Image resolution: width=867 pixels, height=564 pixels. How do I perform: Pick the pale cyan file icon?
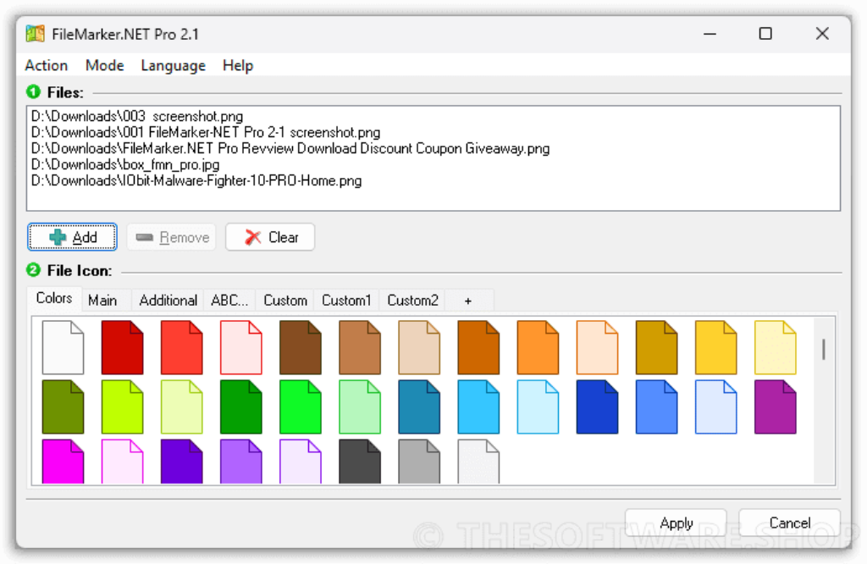pos(538,407)
